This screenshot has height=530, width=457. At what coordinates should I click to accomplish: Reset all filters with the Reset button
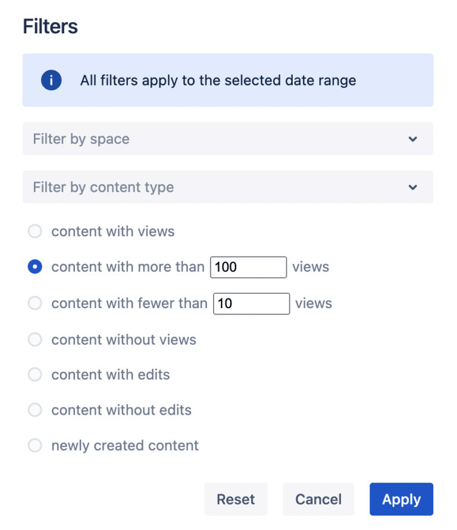pos(236,499)
